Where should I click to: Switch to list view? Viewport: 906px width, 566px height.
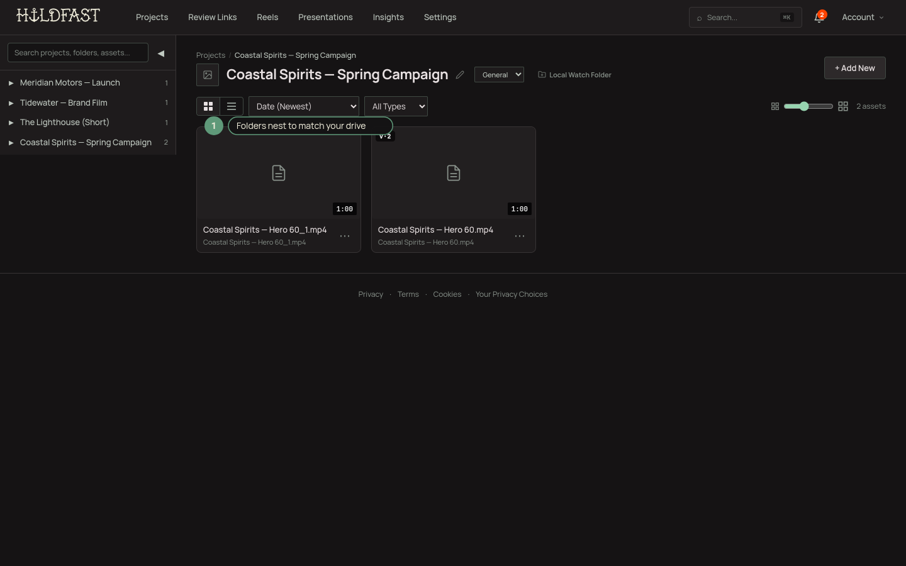click(232, 106)
